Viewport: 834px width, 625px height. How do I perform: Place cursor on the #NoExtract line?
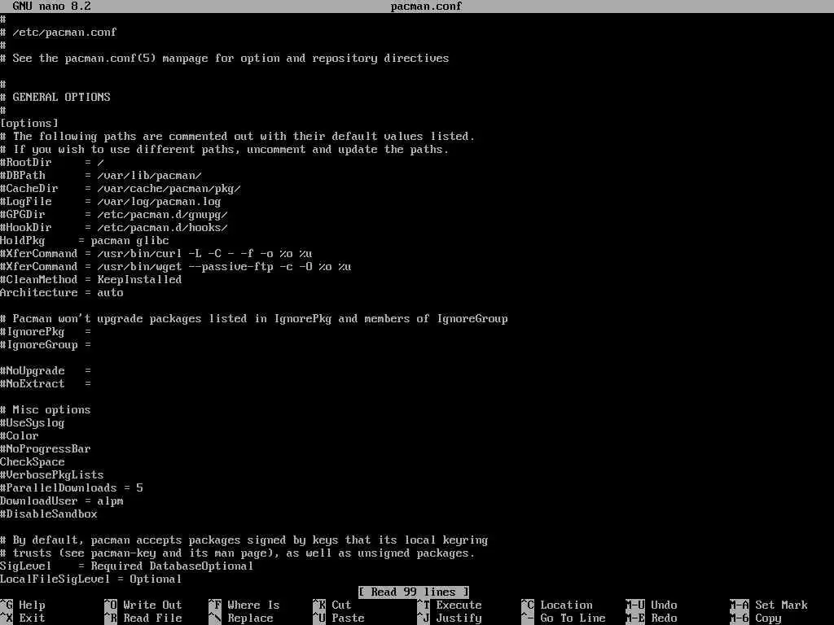tap(46, 384)
